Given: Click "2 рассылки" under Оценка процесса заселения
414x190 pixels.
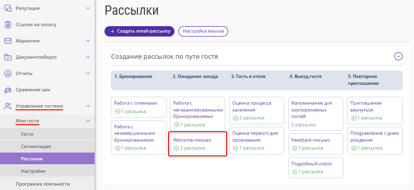Looking at the screenshot, I should click(x=252, y=118).
